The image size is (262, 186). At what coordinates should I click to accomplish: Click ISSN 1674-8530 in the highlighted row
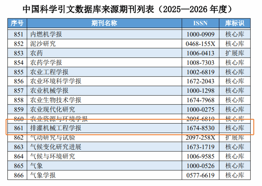(201, 128)
